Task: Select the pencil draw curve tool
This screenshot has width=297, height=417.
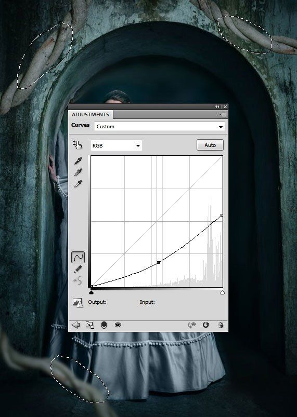Action: tap(78, 270)
